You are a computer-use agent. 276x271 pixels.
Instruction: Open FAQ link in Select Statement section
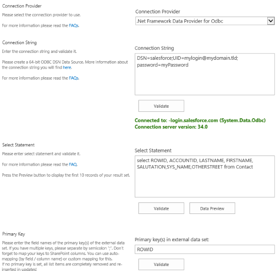pos(73,164)
